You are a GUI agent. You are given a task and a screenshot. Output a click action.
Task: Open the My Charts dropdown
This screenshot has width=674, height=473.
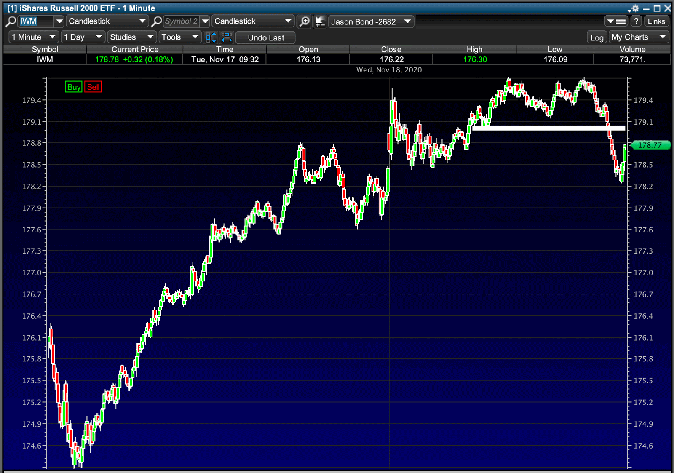click(639, 37)
